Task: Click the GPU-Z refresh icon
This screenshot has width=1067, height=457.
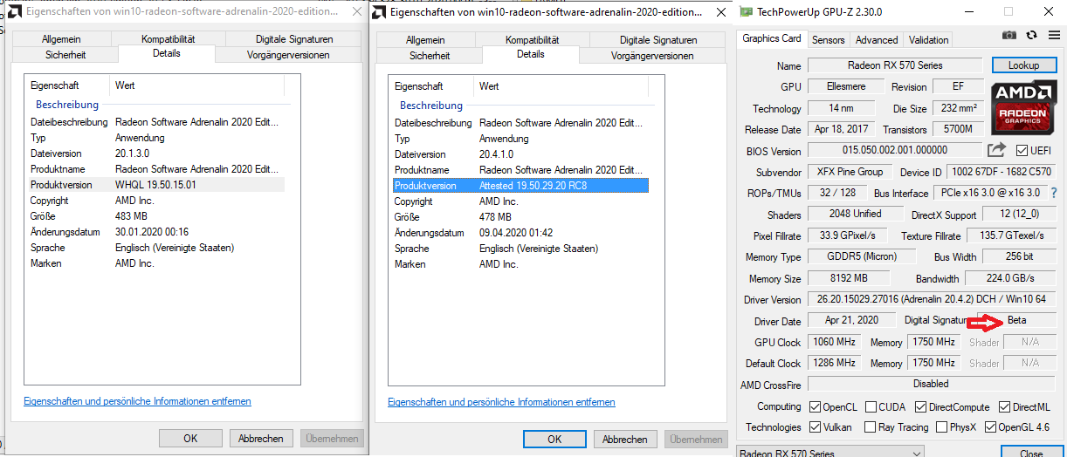Action: pyautogui.click(x=1031, y=34)
